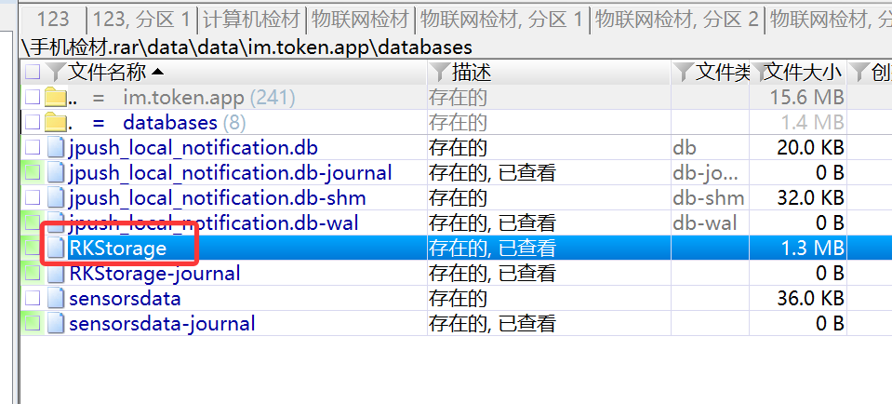Open filter funnel on 描述 column
This screenshot has width=892, height=404.
[x=440, y=73]
